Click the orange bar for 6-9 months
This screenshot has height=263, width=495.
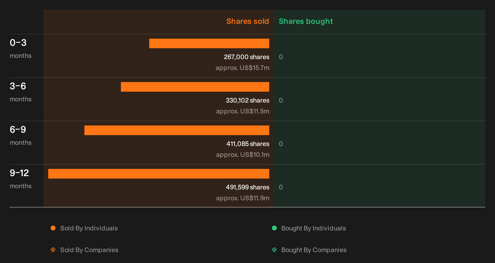point(177,130)
